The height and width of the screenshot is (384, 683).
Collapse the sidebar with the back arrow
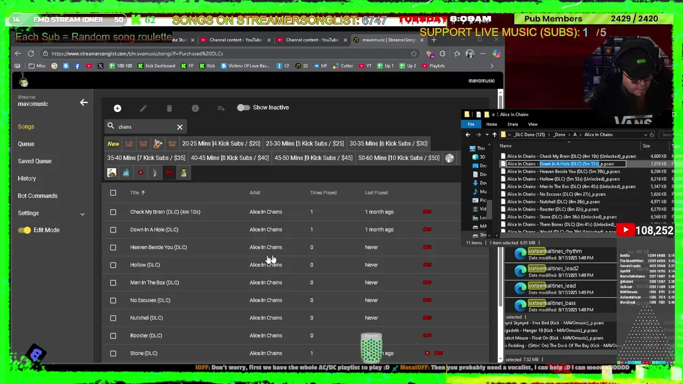(84, 102)
